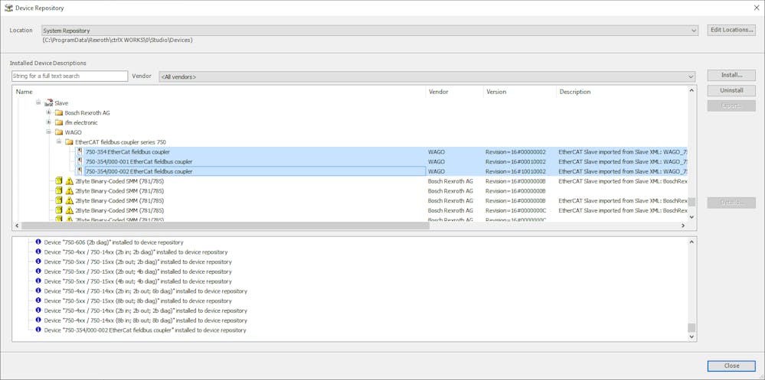Image resolution: width=765 pixels, height=380 pixels.
Task: Sort by the Name column header
Action: click(x=218, y=92)
